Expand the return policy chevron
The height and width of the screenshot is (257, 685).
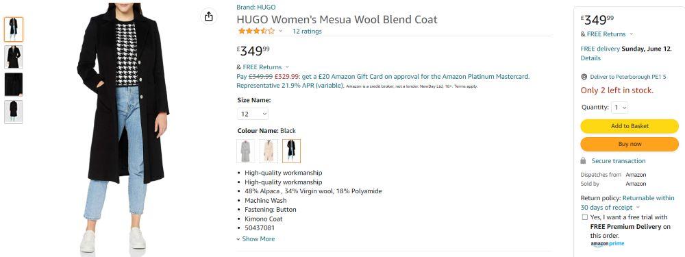(x=638, y=208)
